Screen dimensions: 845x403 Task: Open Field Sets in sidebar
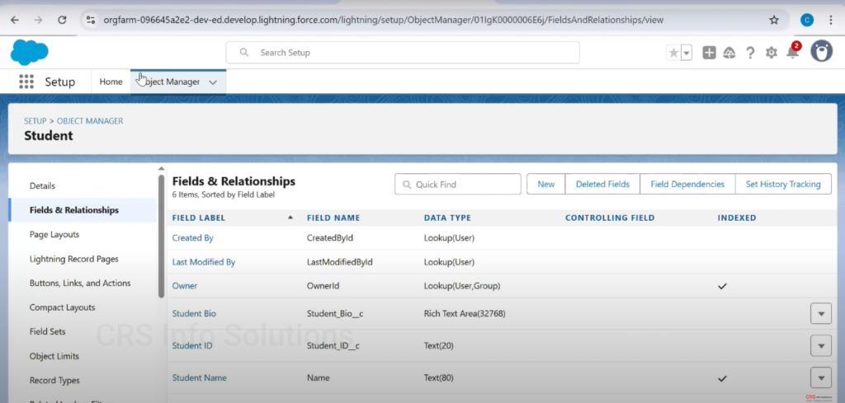click(47, 331)
